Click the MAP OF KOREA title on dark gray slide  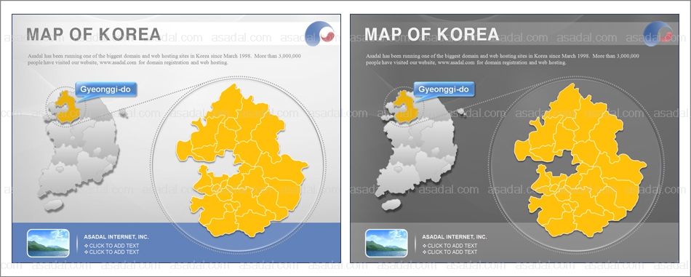[x=431, y=34]
